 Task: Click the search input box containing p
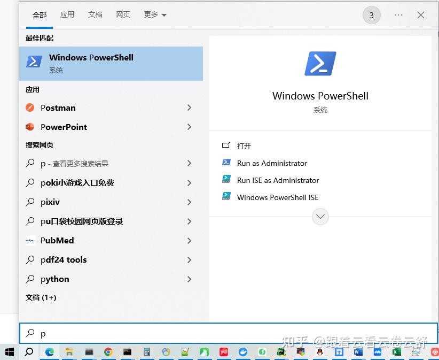tap(229, 333)
